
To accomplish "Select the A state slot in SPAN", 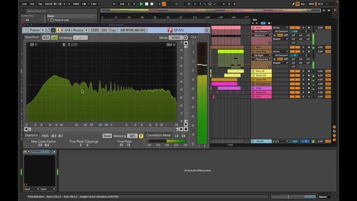I will 58,30.
